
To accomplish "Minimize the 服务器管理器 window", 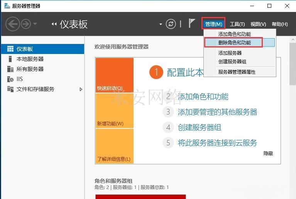I will tap(252, 6).
